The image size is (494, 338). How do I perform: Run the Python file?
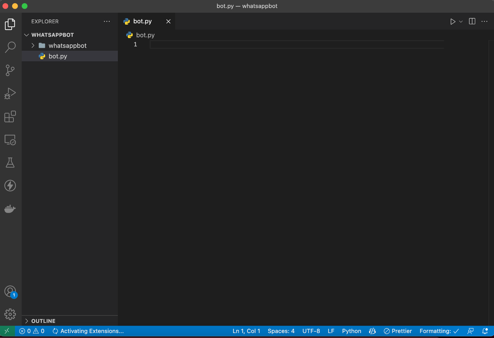(x=453, y=22)
